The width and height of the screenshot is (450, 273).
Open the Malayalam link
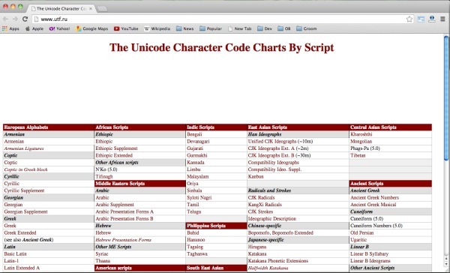(198, 176)
